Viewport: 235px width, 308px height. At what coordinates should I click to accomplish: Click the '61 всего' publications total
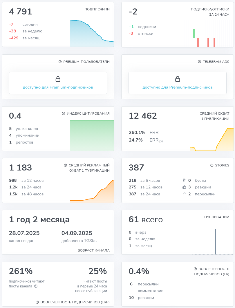(146, 219)
